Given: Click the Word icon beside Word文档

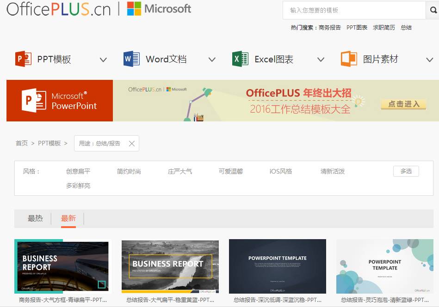Looking at the screenshot, I should [131, 59].
